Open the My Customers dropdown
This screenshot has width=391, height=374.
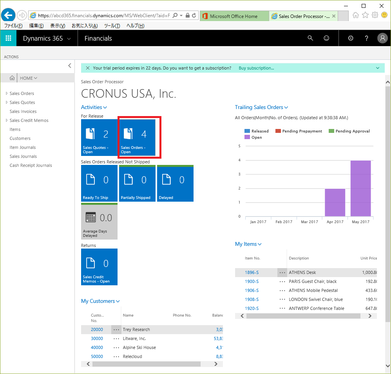(x=100, y=301)
